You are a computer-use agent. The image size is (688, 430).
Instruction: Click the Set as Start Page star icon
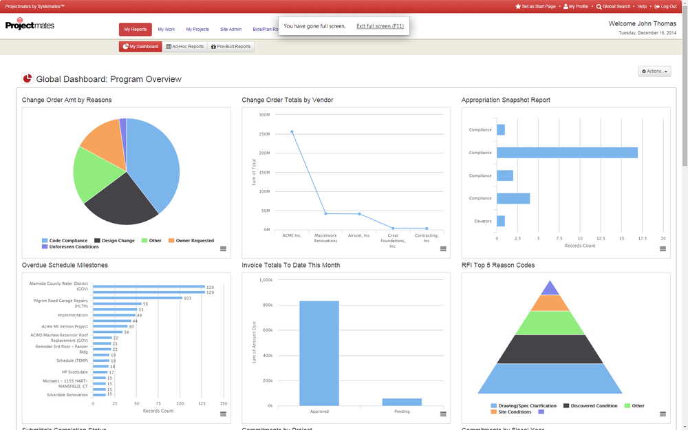(x=518, y=7)
